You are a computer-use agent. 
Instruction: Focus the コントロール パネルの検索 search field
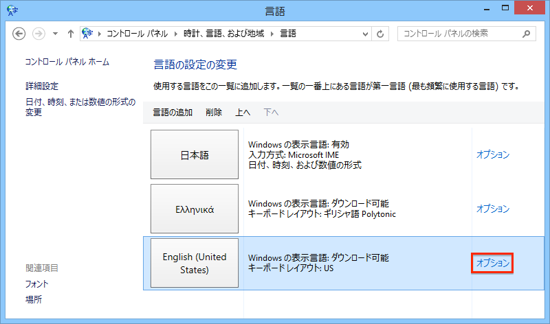click(x=459, y=34)
